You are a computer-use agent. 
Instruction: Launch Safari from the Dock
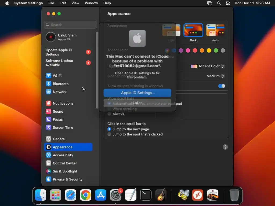[71, 195]
